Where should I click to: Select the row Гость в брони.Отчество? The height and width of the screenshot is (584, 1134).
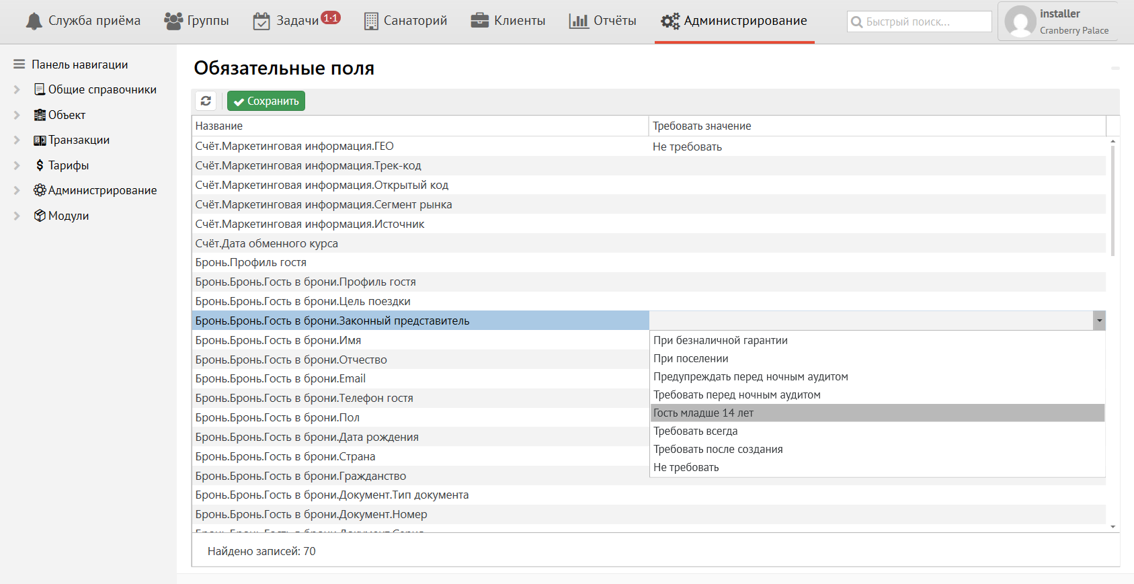tap(420, 360)
